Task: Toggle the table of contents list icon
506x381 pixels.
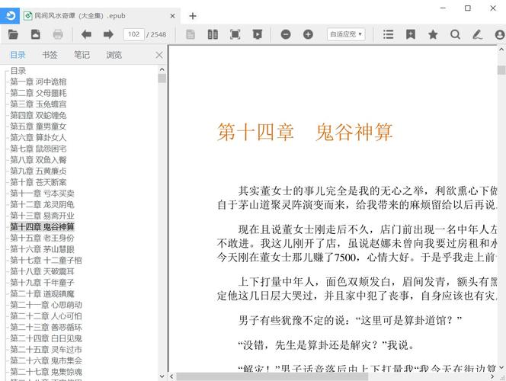Action: pyautogui.click(x=389, y=34)
